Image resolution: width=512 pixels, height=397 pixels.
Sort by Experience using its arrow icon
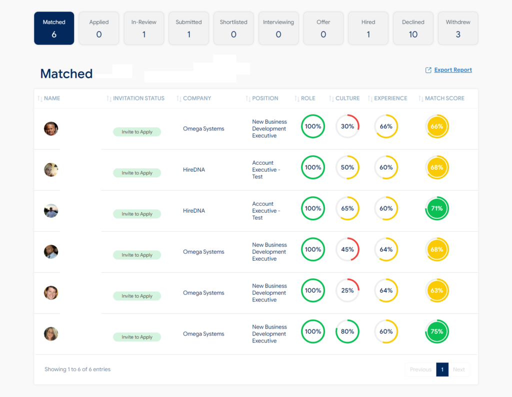[x=370, y=98]
